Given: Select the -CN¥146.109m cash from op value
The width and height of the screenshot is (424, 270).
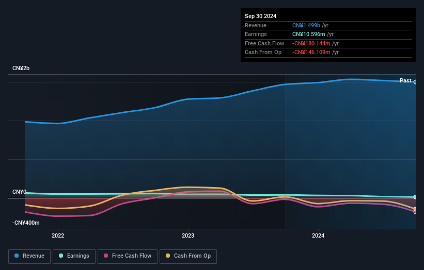Looking at the screenshot, I should tap(311, 53).
